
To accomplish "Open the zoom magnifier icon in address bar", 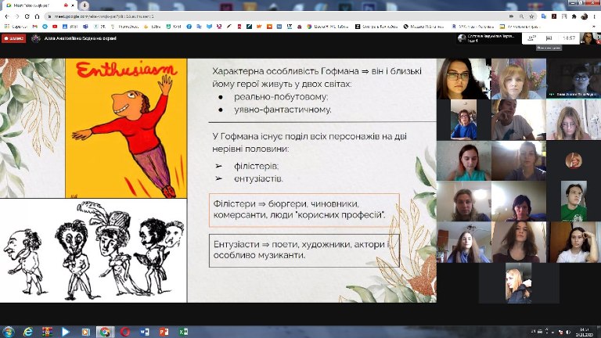I will [x=521, y=16].
